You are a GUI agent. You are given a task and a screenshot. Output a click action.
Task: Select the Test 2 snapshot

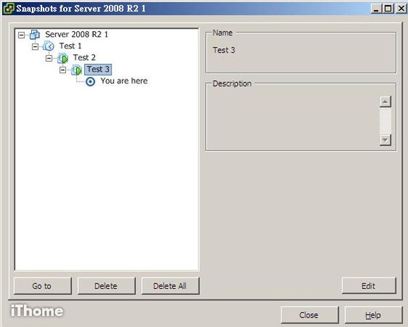pyautogui.click(x=84, y=58)
